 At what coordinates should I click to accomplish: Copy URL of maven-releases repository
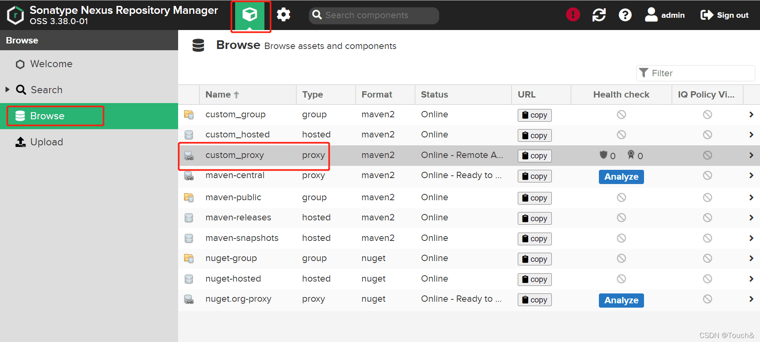[x=534, y=218]
